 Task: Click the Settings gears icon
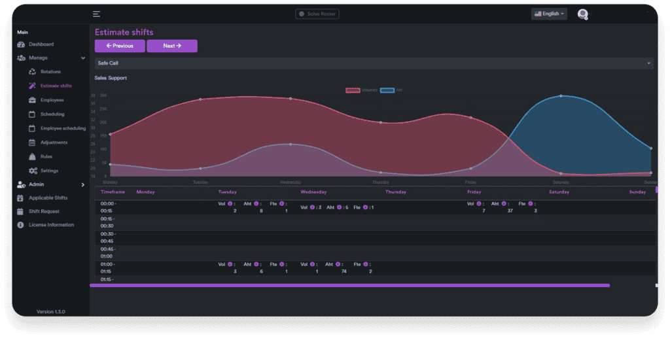[33, 171]
